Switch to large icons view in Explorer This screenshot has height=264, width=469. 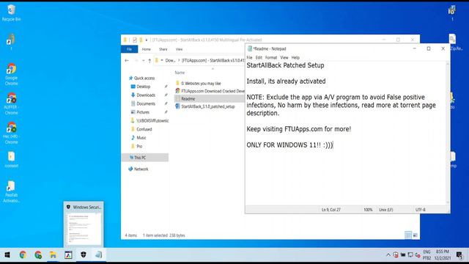(416, 235)
